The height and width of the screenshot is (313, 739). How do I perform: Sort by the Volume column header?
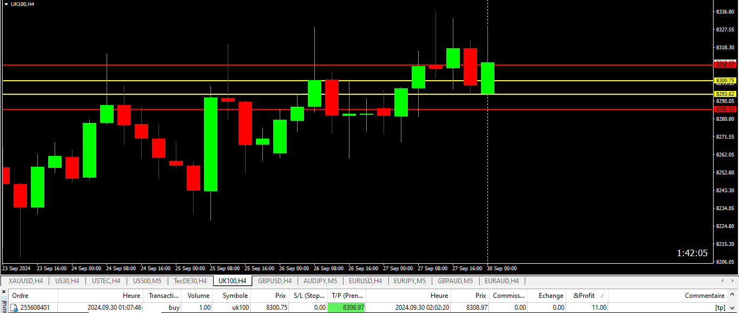point(197,296)
